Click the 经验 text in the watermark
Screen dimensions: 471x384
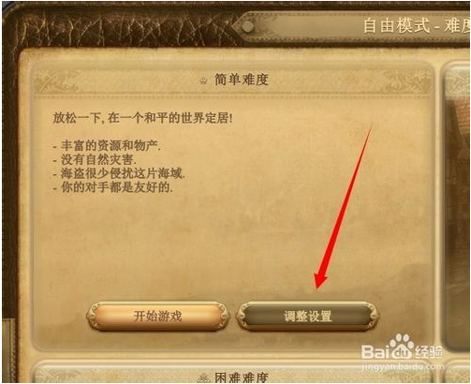coord(429,352)
